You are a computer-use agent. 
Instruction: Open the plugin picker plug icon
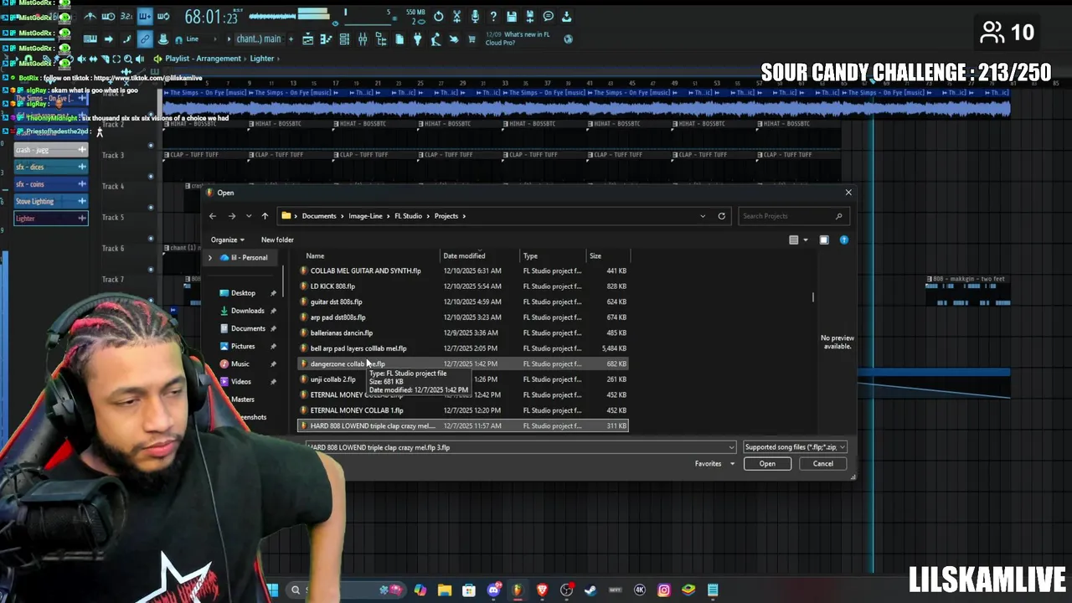click(x=418, y=39)
